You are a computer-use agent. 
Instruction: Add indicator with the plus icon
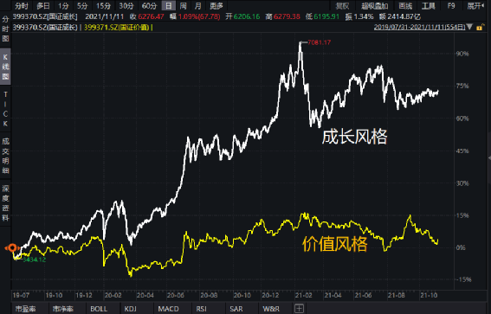click(299, 309)
